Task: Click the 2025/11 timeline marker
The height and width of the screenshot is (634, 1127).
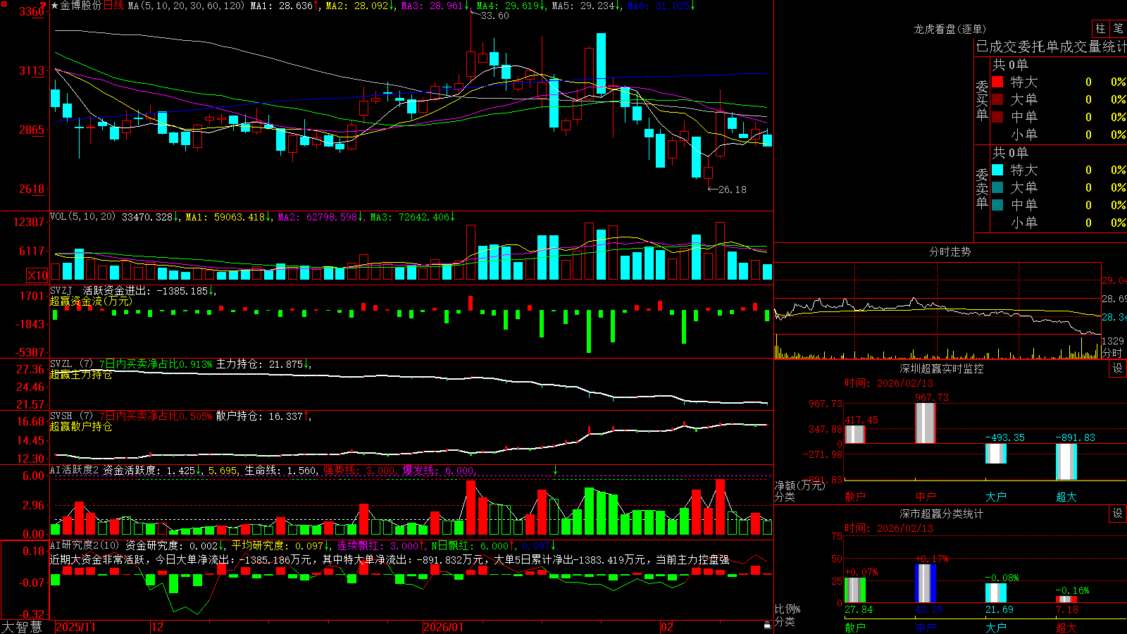Action: click(75, 627)
